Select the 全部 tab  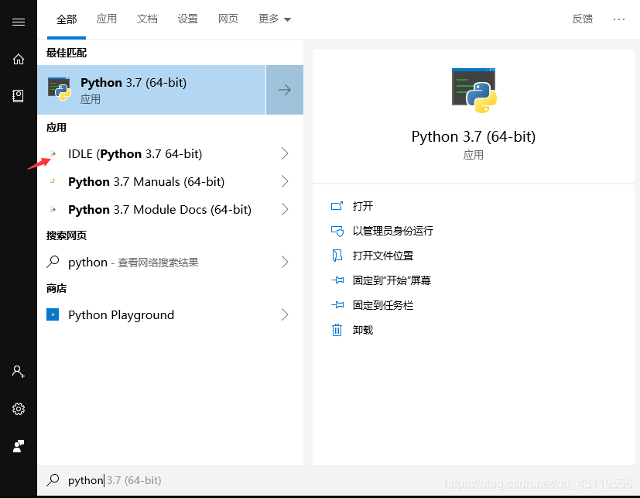click(x=67, y=19)
